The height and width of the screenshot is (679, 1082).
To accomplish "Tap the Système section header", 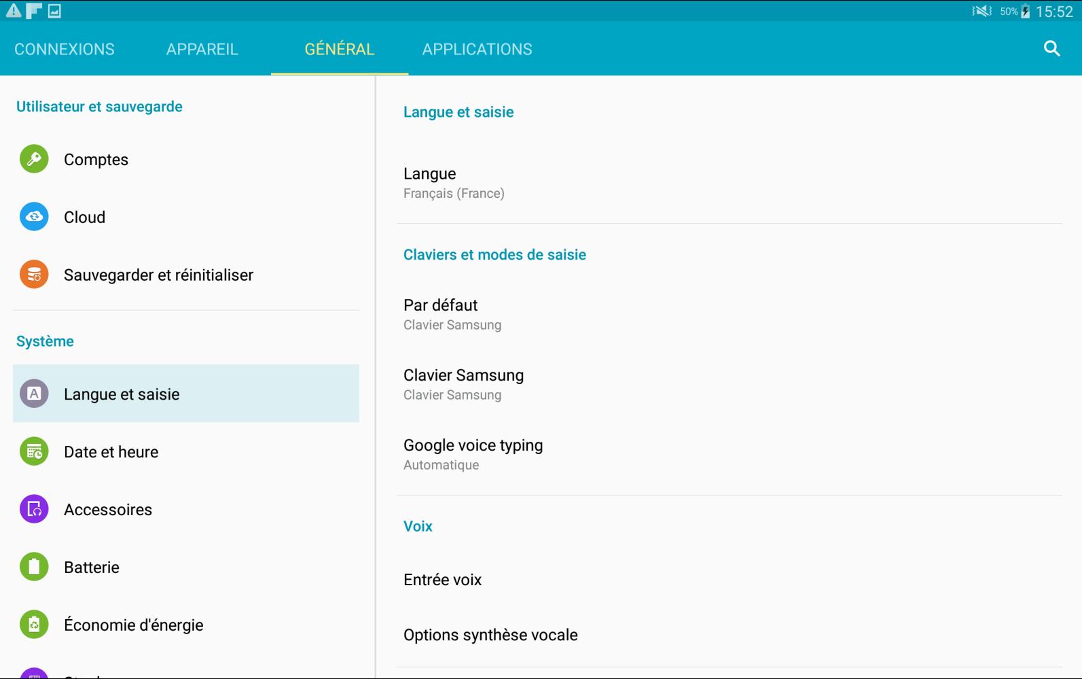I will point(45,341).
